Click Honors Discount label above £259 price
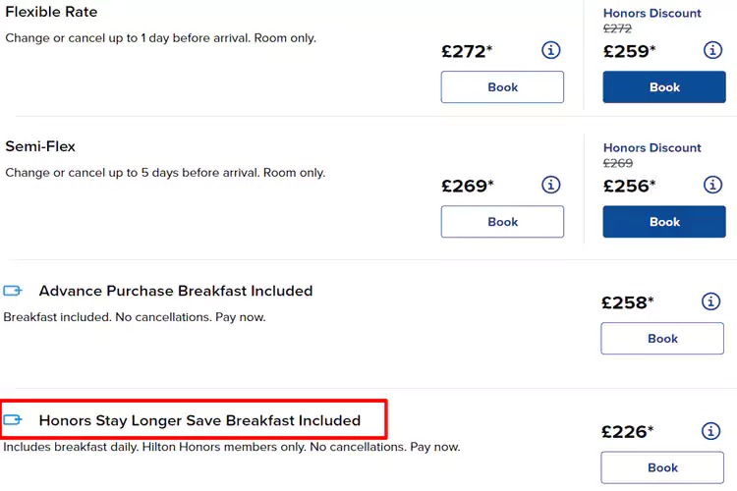The image size is (737, 491). pyautogui.click(x=652, y=14)
